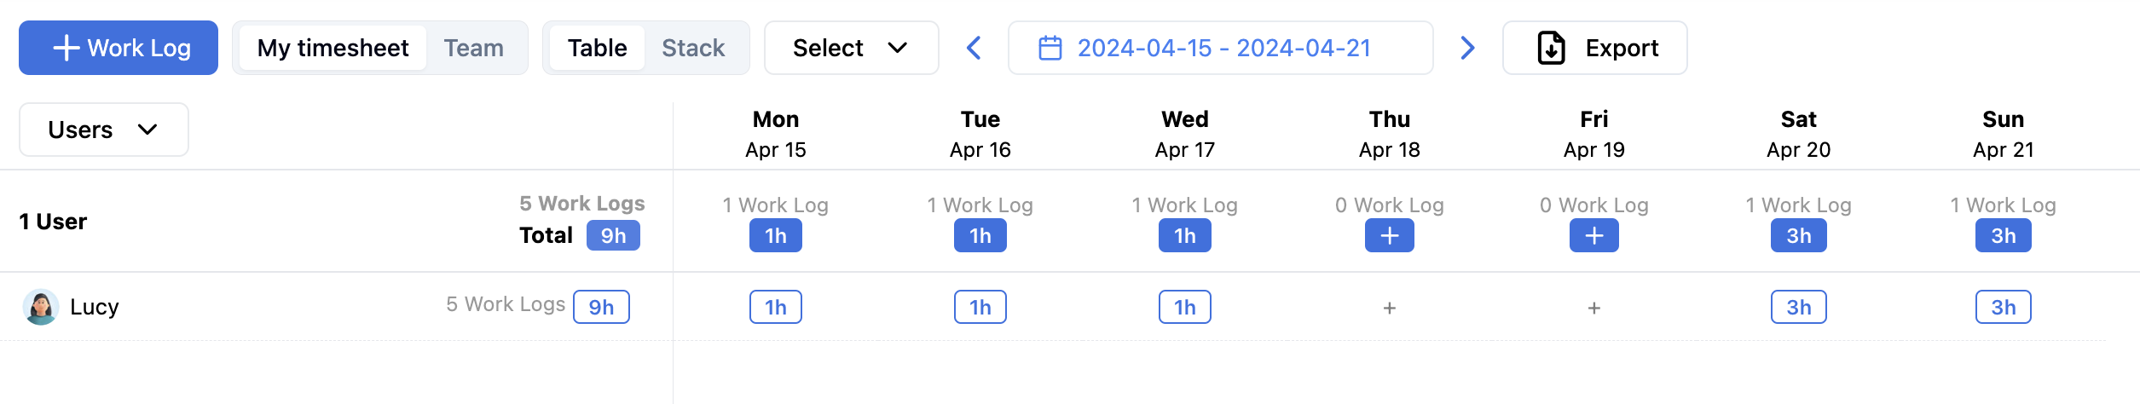Add Lucy's work log for Friday
This screenshot has width=2140, height=404.
coord(1593,309)
